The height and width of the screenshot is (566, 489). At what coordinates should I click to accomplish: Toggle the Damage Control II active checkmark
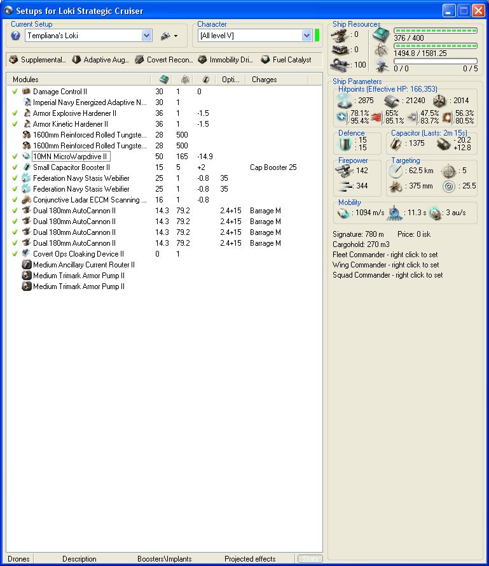click(x=15, y=91)
